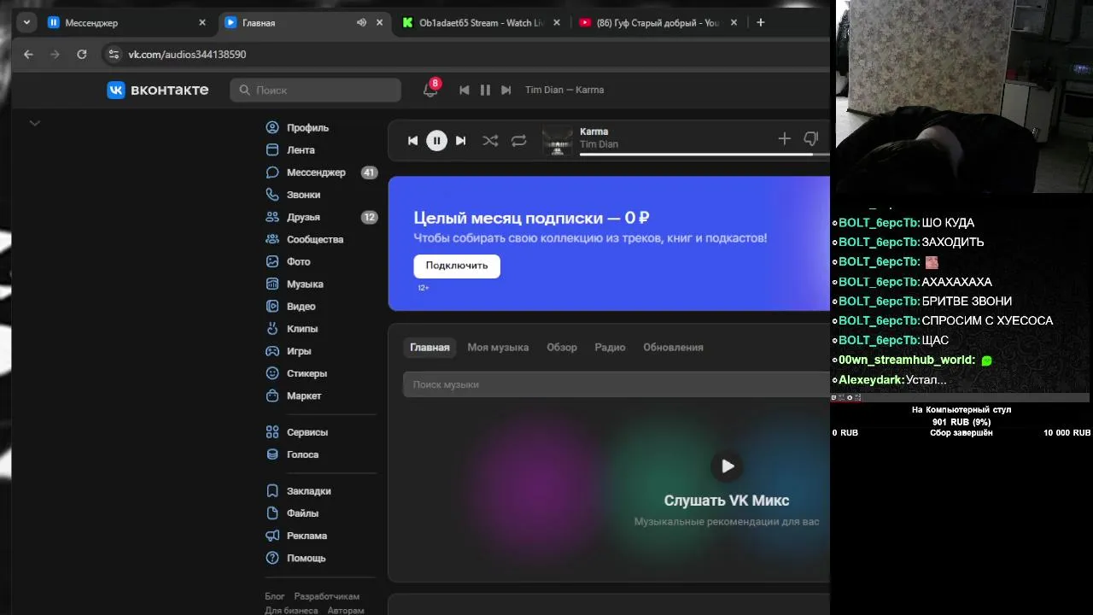Screen dimensions: 1093x615
Task: Open Стикеры in the sidebar
Action: 296,373
